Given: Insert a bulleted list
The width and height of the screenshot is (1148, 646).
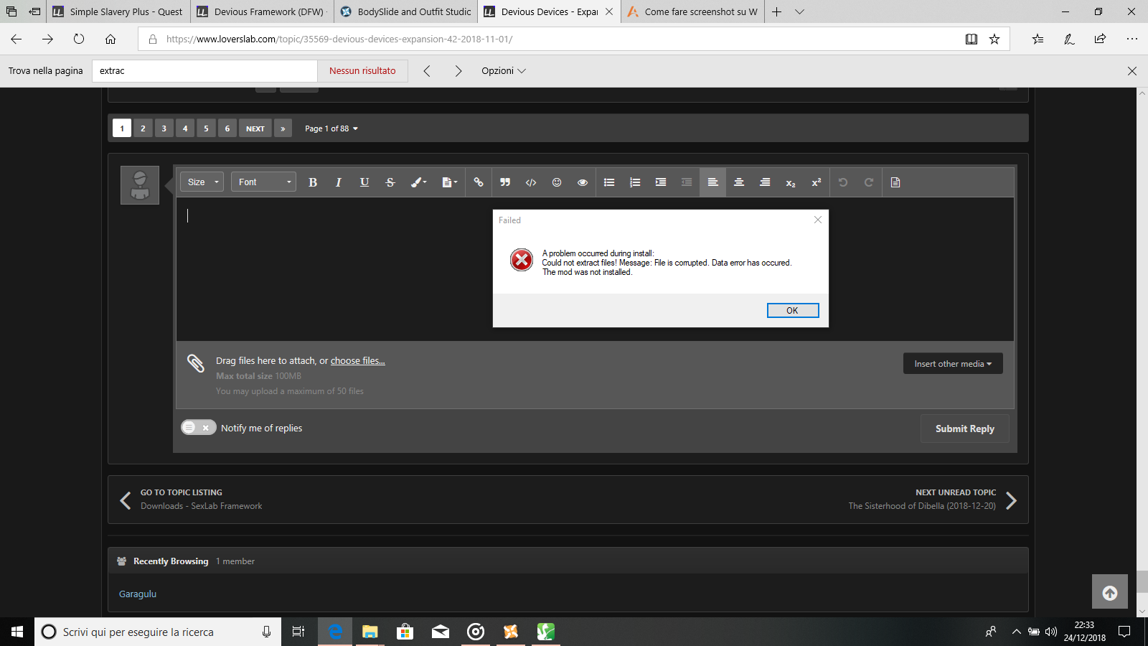Looking at the screenshot, I should pos(609,182).
